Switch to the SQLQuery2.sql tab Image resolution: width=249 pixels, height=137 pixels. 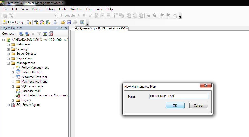(101, 28)
